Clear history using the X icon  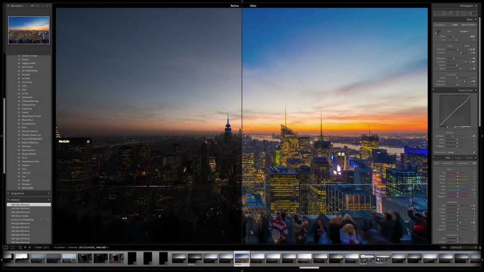(x=49, y=199)
